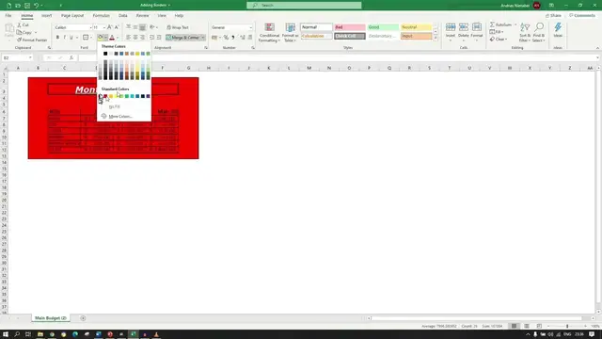The height and width of the screenshot is (339, 602).
Task: Open Conditional Formatting menu
Action: click(269, 32)
